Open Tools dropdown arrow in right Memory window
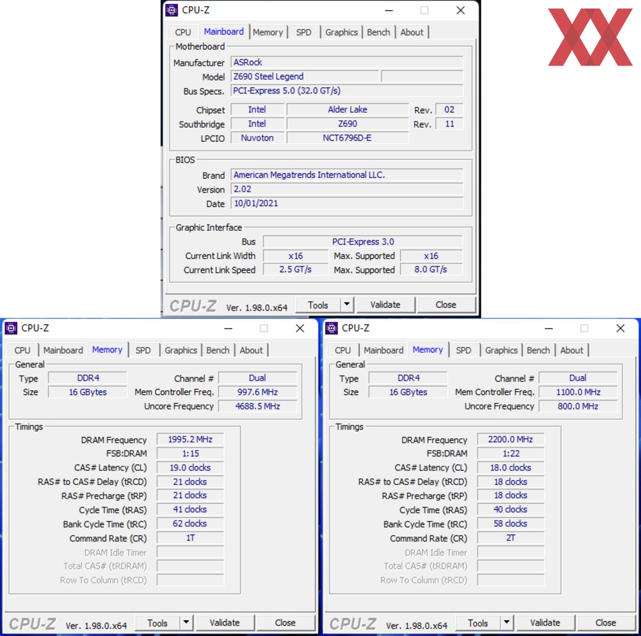The image size is (641, 636). 507,622
